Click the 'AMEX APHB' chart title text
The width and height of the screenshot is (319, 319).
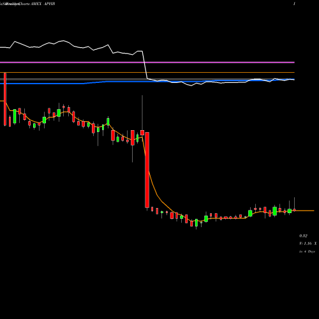pos(43,4)
